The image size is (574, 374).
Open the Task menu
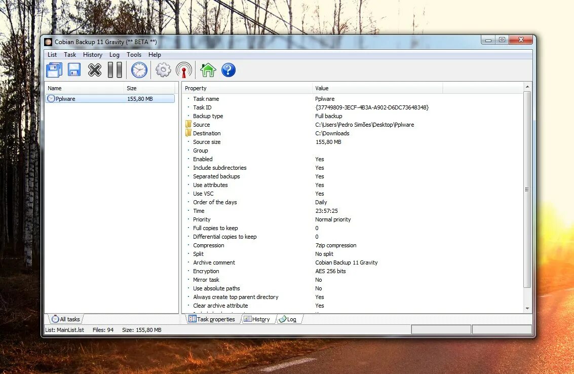(70, 55)
